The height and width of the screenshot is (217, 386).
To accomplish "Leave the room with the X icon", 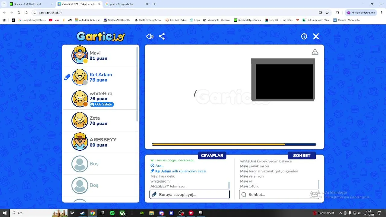I will (316, 36).
